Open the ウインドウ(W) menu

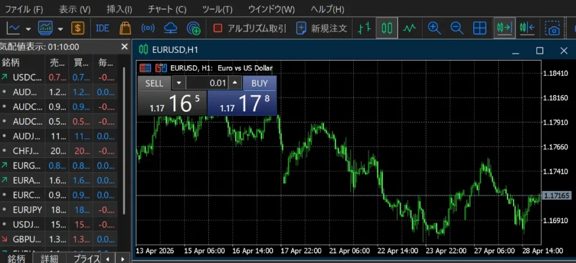(x=272, y=9)
